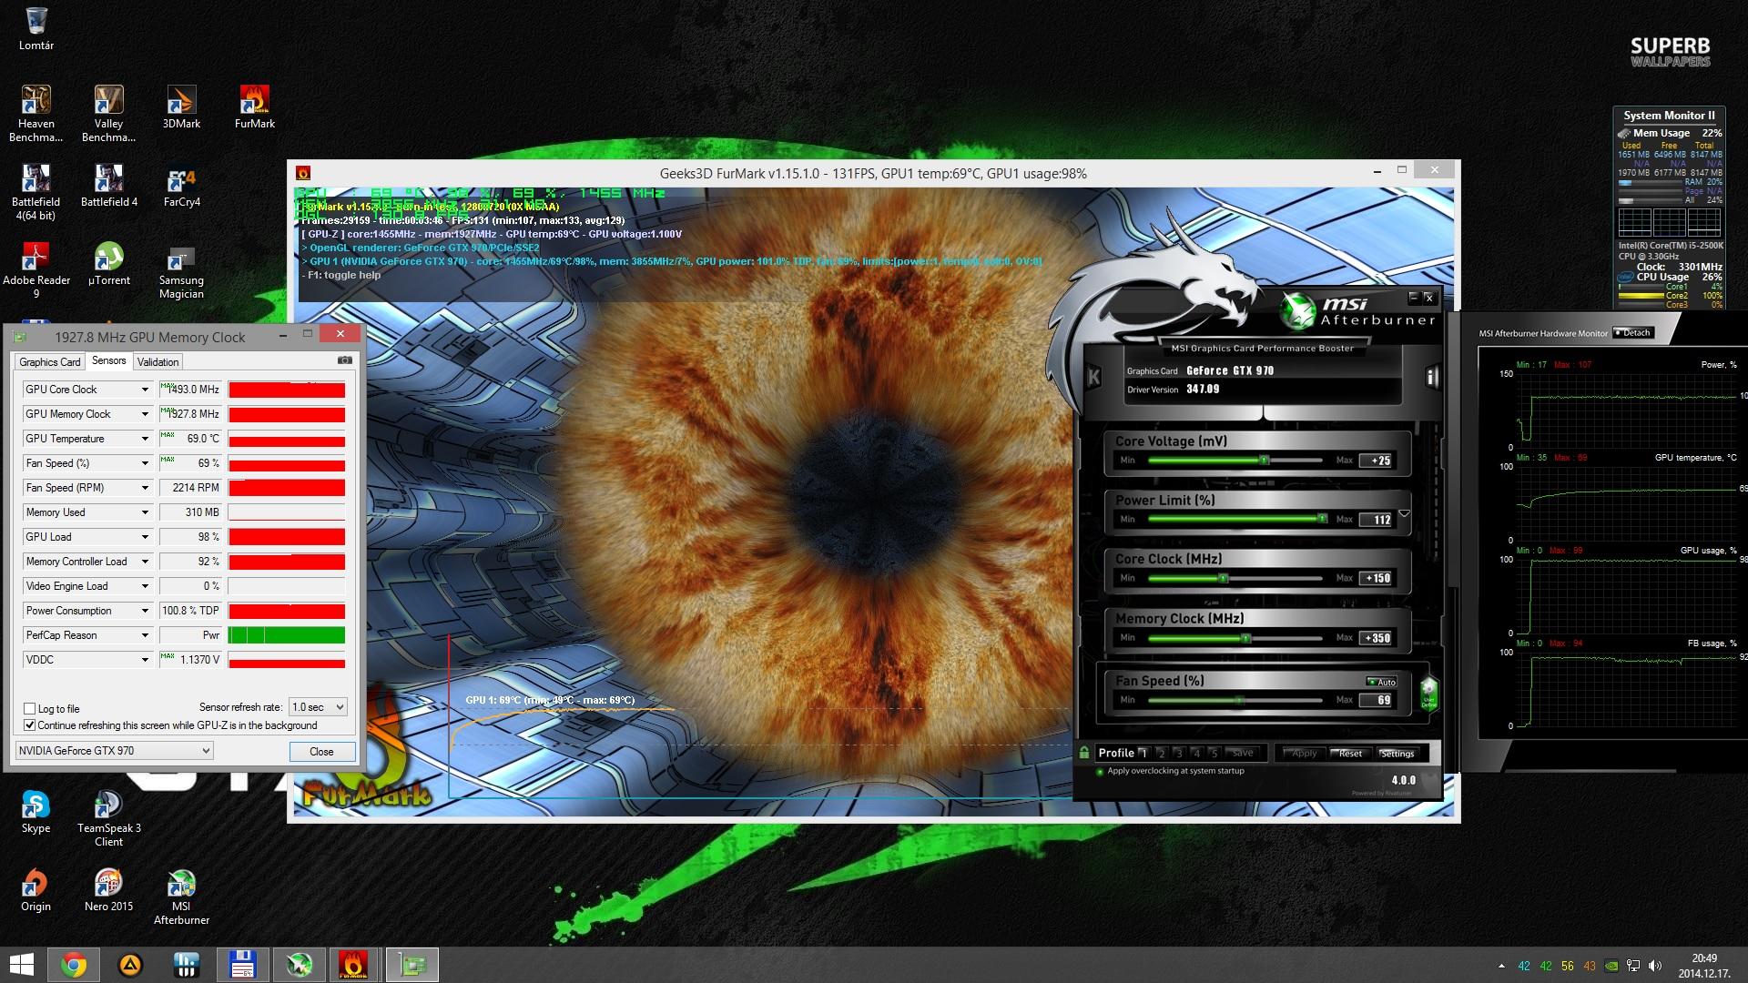Switch to GPU-Z taskbar icon
This screenshot has height=983, width=1748.
click(412, 965)
